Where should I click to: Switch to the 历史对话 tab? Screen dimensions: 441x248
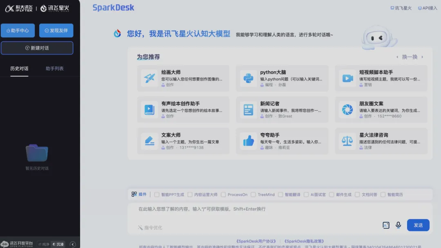(19, 68)
